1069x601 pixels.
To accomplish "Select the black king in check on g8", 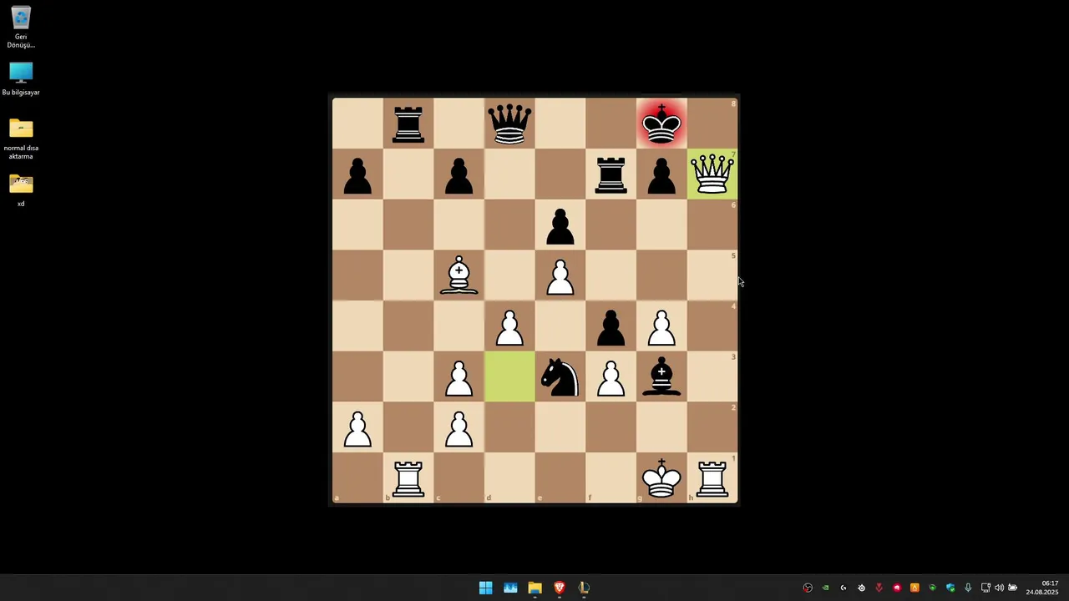I will (661, 124).
